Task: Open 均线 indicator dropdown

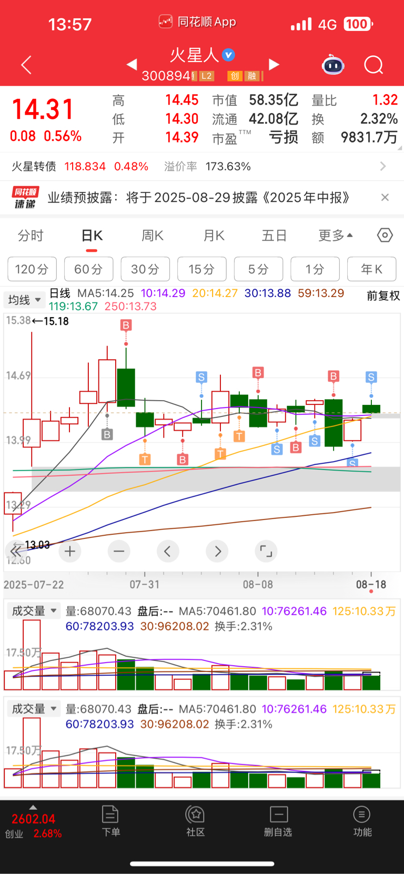Action: coord(24,300)
